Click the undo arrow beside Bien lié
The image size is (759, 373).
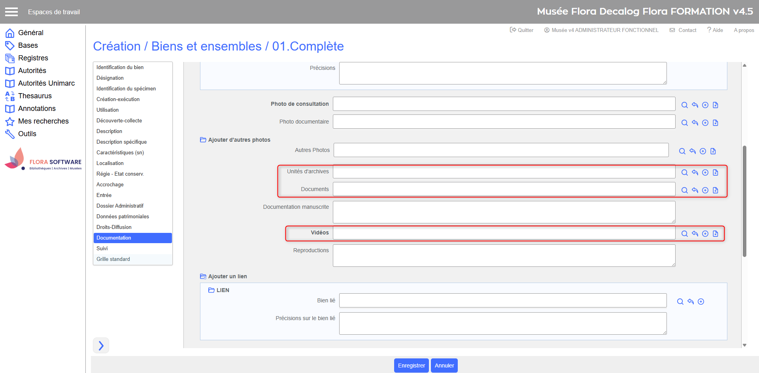pyautogui.click(x=690, y=302)
